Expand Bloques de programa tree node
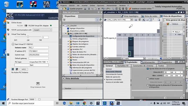This screenshot has height=106, width=188. [x=68, y=42]
